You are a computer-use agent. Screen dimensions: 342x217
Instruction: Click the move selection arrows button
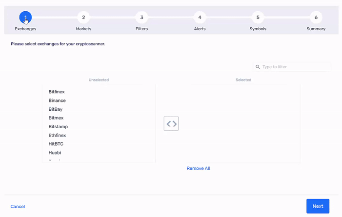[171, 124]
